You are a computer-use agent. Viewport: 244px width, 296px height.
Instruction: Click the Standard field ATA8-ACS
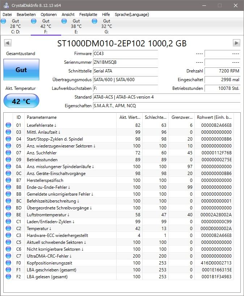click(167, 97)
